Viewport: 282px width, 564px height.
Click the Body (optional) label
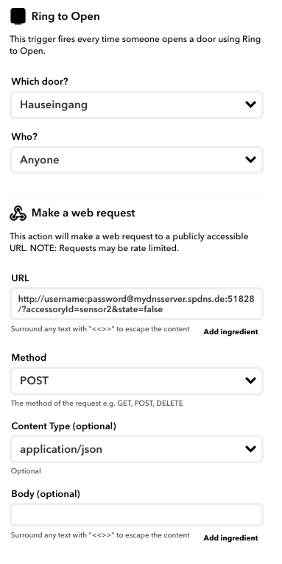point(46,494)
